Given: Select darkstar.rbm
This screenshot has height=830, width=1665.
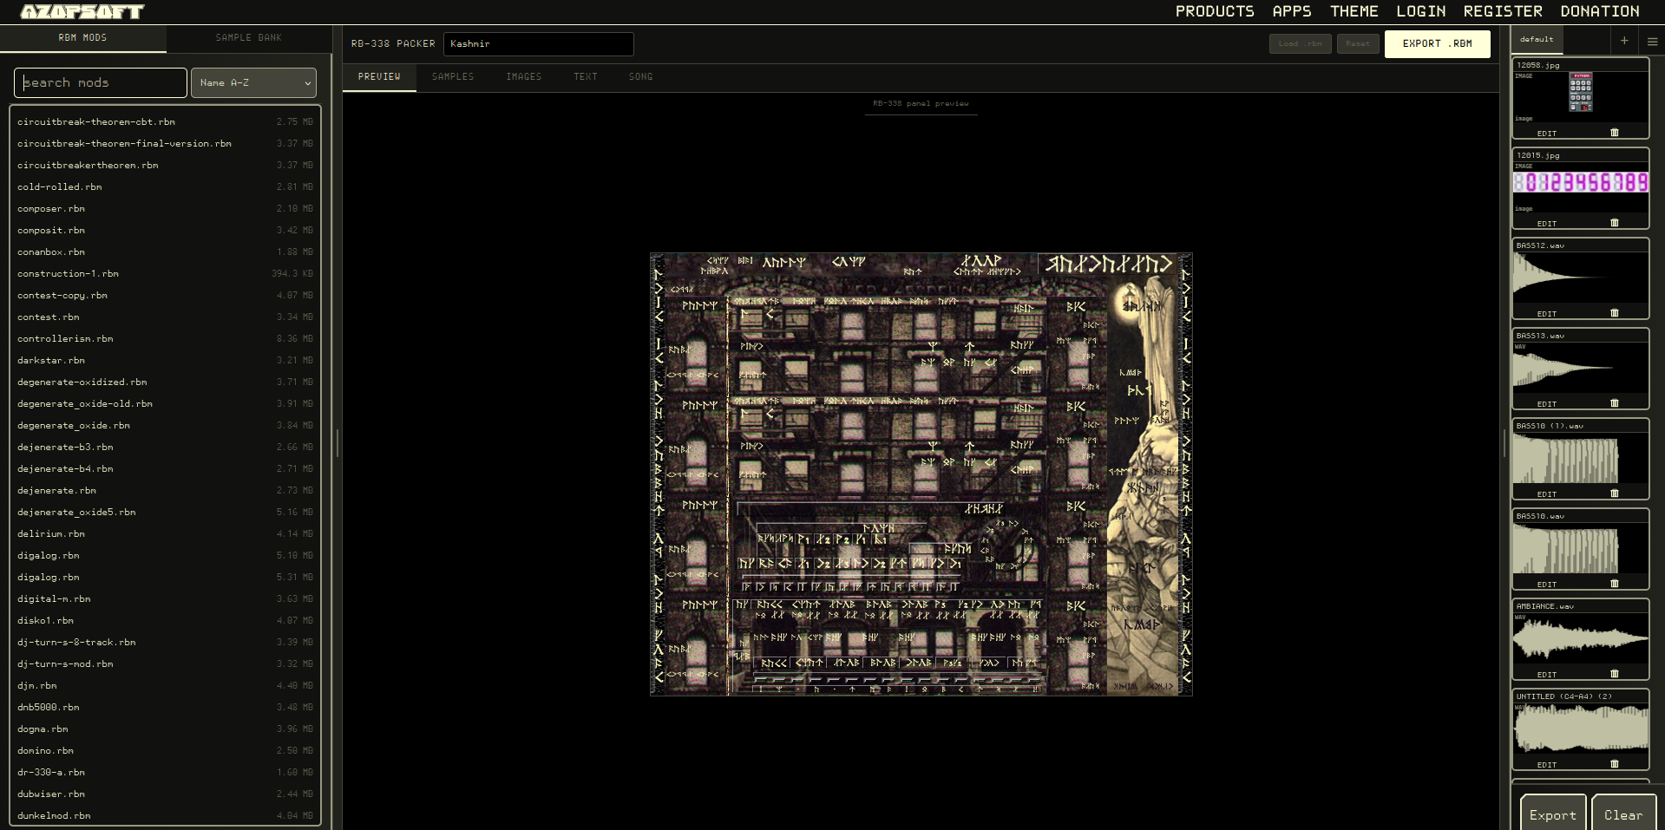Looking at the screenshot, I should pos(165,361).
